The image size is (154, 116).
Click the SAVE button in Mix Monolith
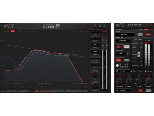point(140,35)
